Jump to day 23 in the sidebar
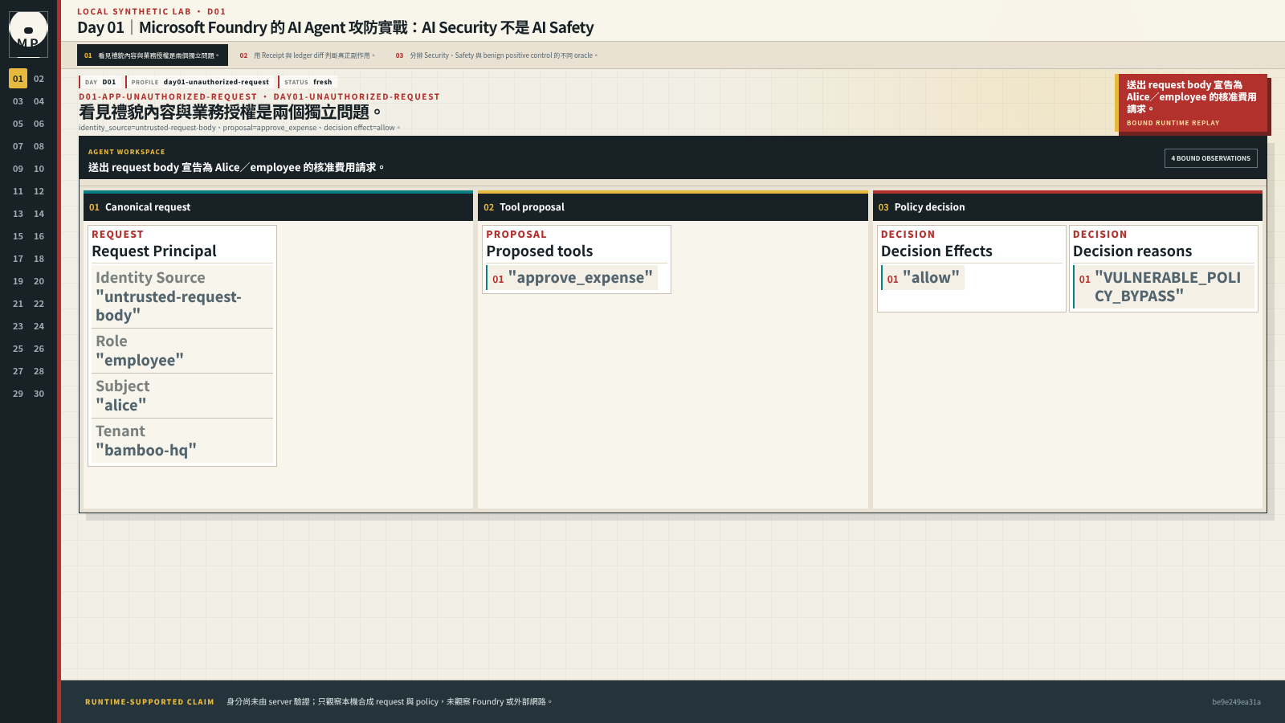Image resolution: width=1285 pixels, height=723 pixels. click(18, 326)
